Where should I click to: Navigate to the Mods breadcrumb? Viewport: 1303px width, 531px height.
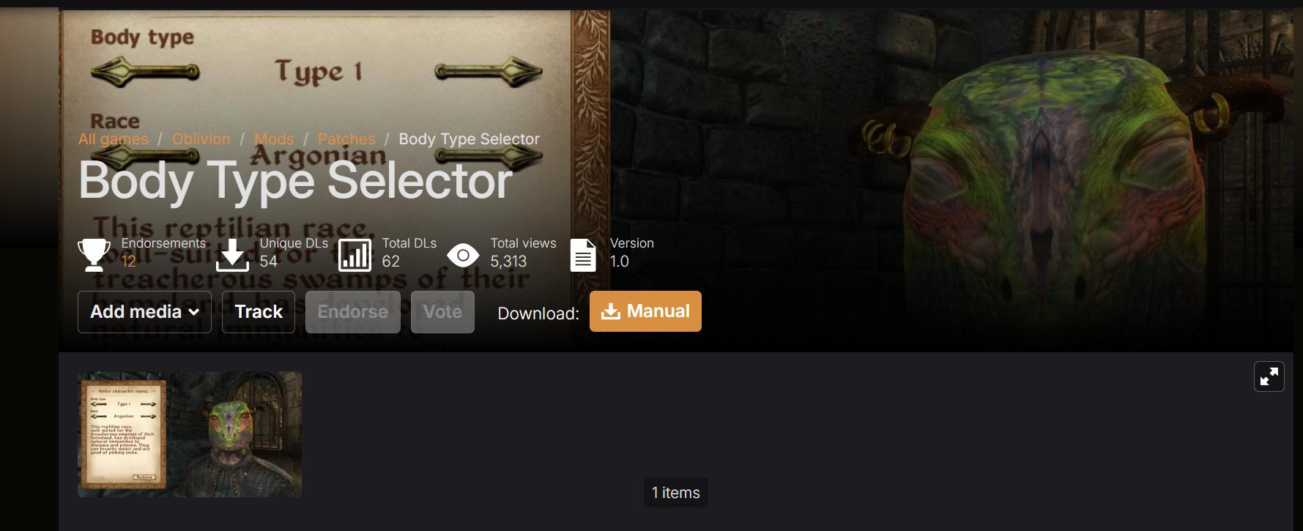pyautogui.click(x=274, y=139)
